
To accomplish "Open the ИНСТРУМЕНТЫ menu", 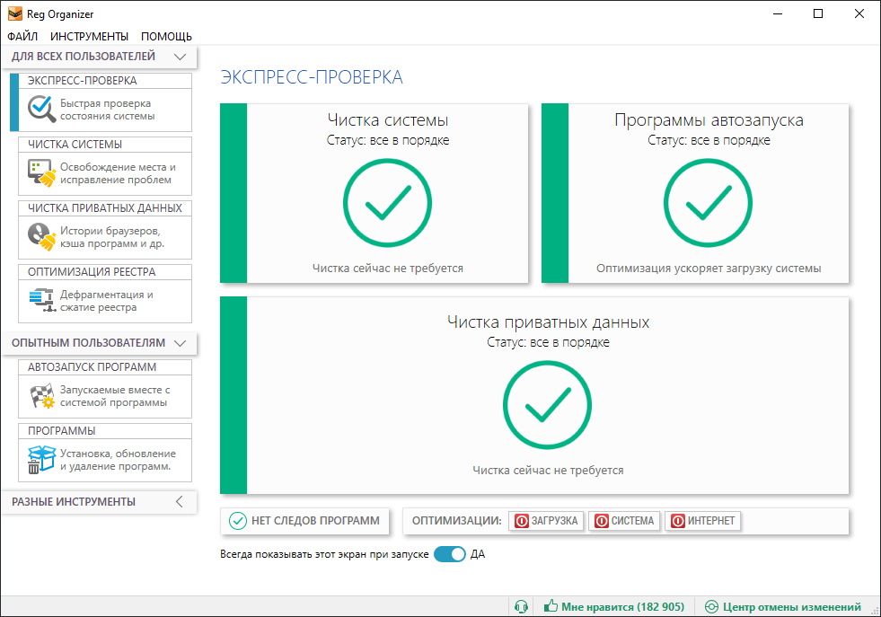I will click(x=89, y=37).
